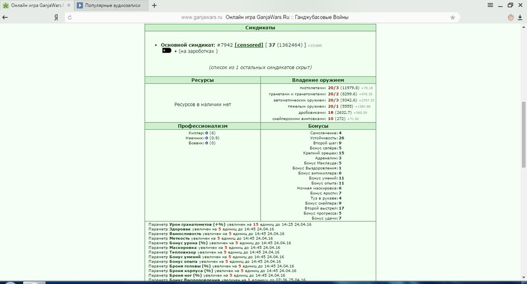Click the 'Второй шаг: 9' bonus
Image resolution: width=527 pixels, height=284 pixels.
tap(328, 143)
